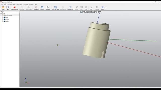Image resolution: width=161 pixels, height=90 pixels.
Task: Click the Cylinder object type icon
Action: point(4,19)
